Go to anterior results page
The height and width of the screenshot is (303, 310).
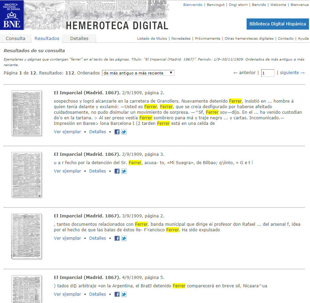pos(245,73)
